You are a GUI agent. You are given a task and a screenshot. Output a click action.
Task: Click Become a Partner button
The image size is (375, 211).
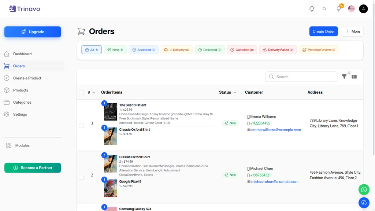tap(33, 168)
